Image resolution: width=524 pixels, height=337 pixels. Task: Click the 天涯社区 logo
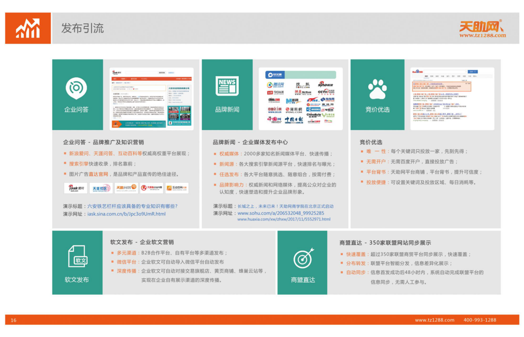coord(101,188)
